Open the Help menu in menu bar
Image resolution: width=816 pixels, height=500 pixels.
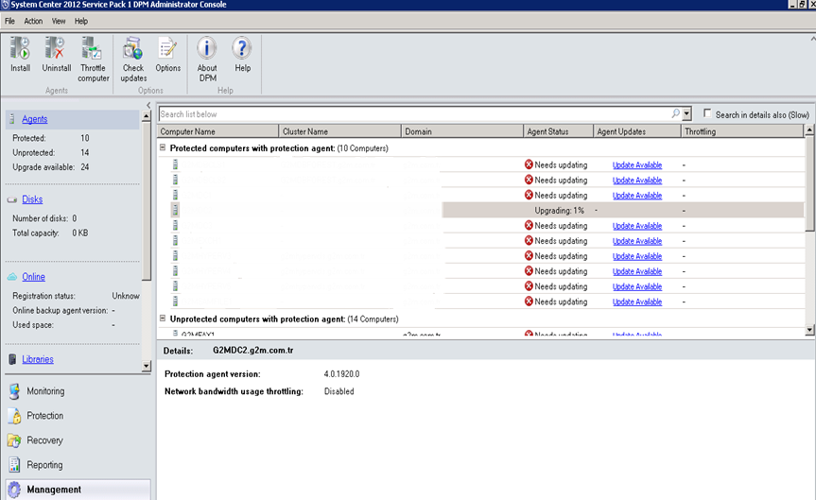pyautogui.click(x=81, y=22)
